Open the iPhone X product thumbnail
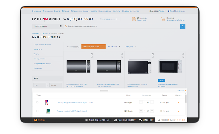The width and height of the screenshot is (219, 134). [47, 102]
